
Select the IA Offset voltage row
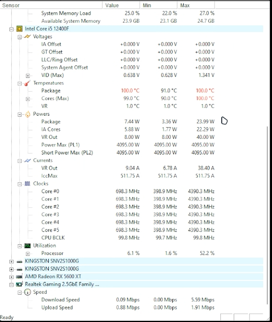pos(128,44)
